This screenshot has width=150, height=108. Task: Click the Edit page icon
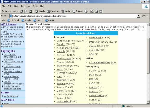101,11
